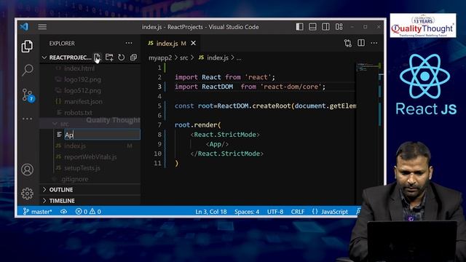Change line ending via CRLF entry

pos(298,212)
